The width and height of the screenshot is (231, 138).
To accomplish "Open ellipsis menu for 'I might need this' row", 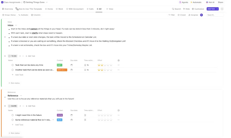I will (x=119, y=115).
